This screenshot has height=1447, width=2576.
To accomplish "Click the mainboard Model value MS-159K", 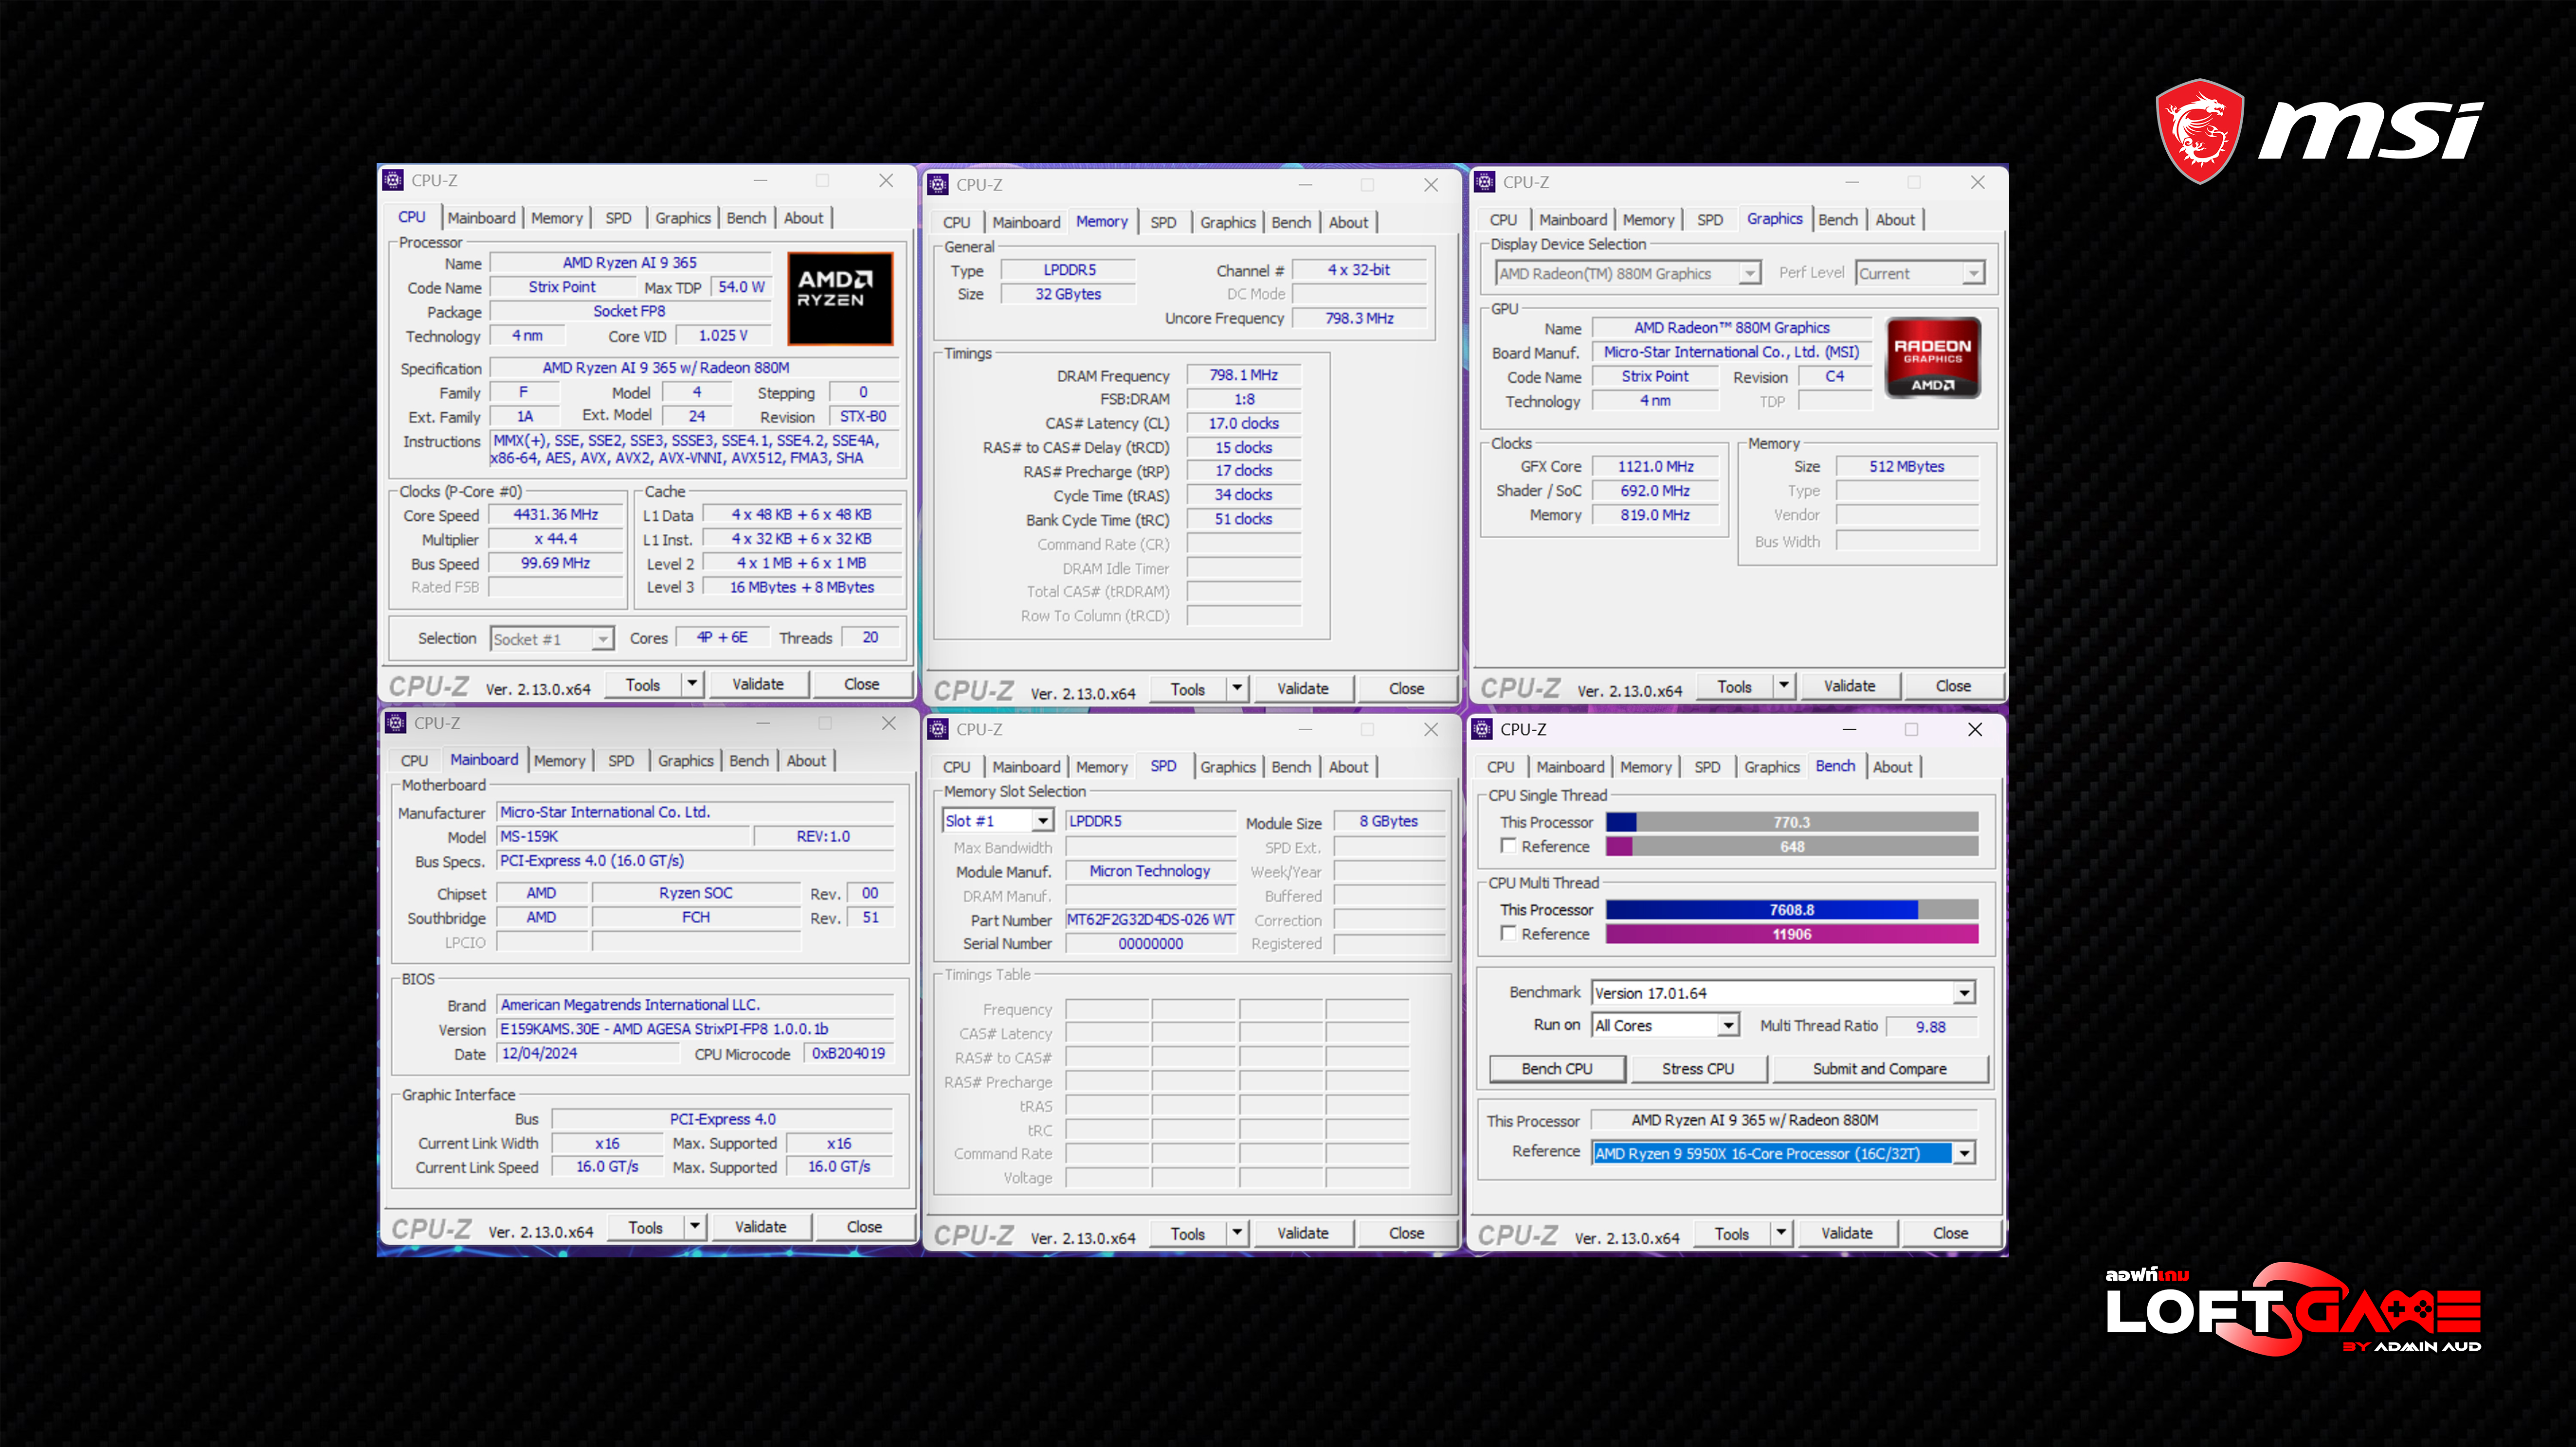I will point(623,837).
